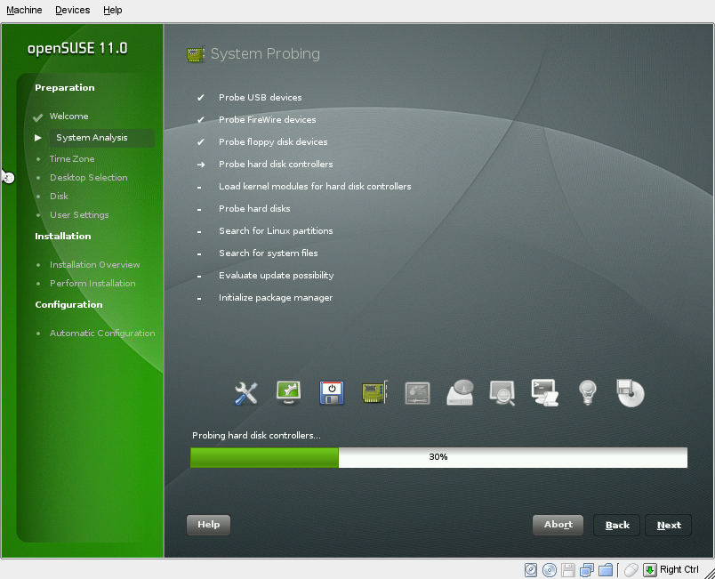Viewport: 715px width, 579px height.
Task: Select the System Analysis step
Action: (92, 138)
